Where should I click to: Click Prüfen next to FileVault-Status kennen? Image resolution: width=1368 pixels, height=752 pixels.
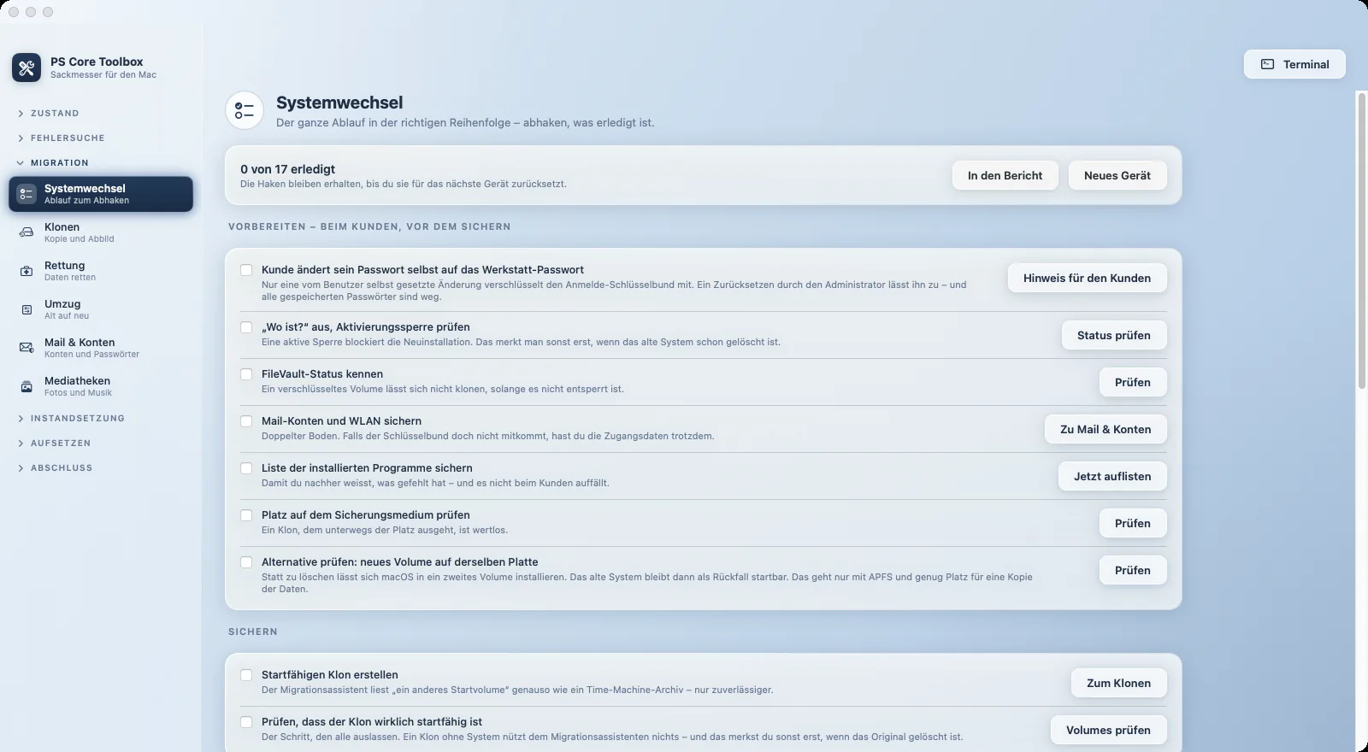(1133, 382)
